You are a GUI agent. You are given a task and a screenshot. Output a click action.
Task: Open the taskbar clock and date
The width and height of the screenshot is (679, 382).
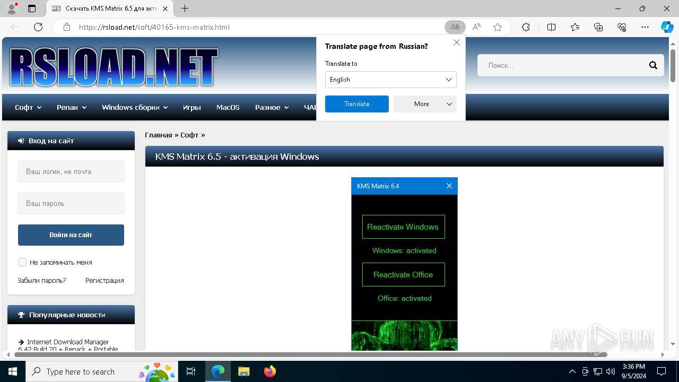633,371
